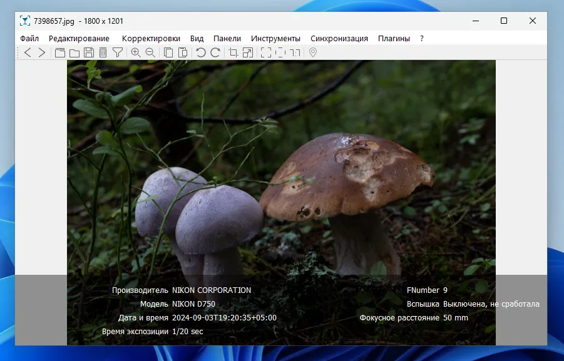564x361 pixels.
Task: Open the Файл menu
Action: click(29, 38)
